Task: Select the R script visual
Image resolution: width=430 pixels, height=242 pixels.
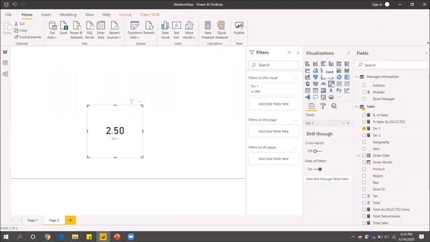Action: [331, 91]
